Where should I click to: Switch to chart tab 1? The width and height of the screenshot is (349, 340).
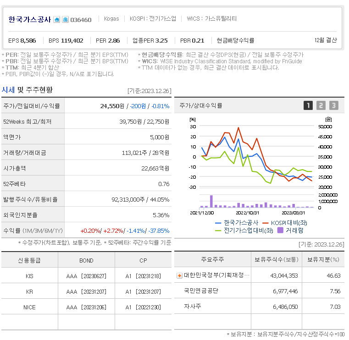308,105
